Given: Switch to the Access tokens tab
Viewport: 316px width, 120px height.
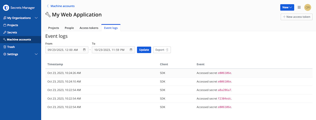Looking at the screenshot, I should click(89, 28).
